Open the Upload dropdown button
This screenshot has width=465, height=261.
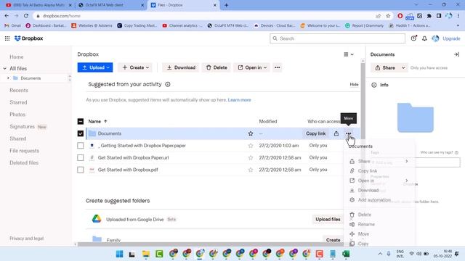pos(95,67)
